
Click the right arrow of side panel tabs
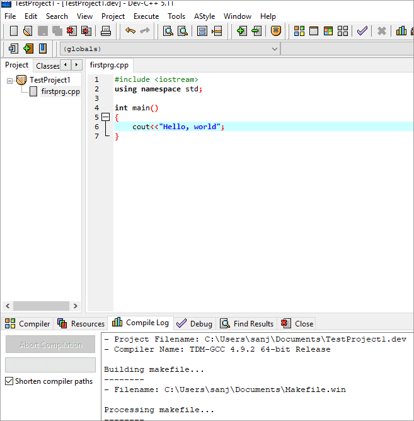pyautogui.click(x=76, y=65)
